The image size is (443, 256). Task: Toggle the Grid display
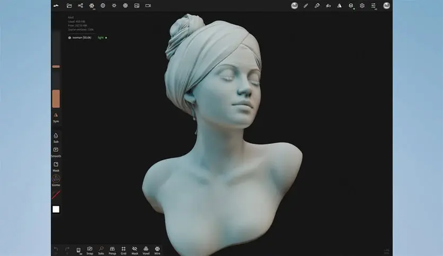pyautogui.click(x=123, y=250)
